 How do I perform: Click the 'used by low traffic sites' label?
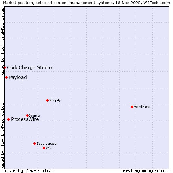[x=2, y=136]
